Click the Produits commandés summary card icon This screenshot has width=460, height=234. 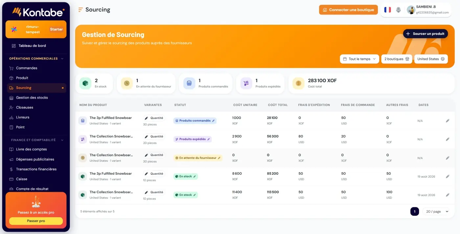[189, 83]
